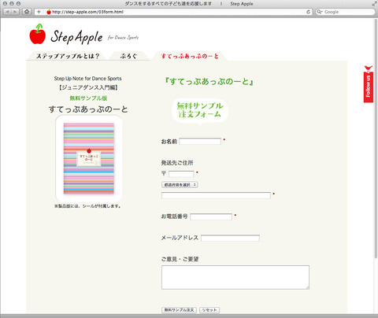This screenshot has height=318, width=378.
Task: Click the striped notebook cover thumbnail
Action: [x=89, y=158]
